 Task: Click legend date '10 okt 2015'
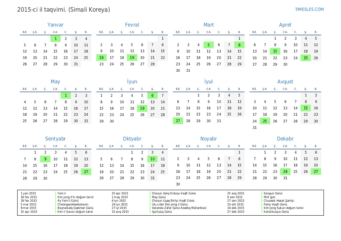tap(235, 204)
